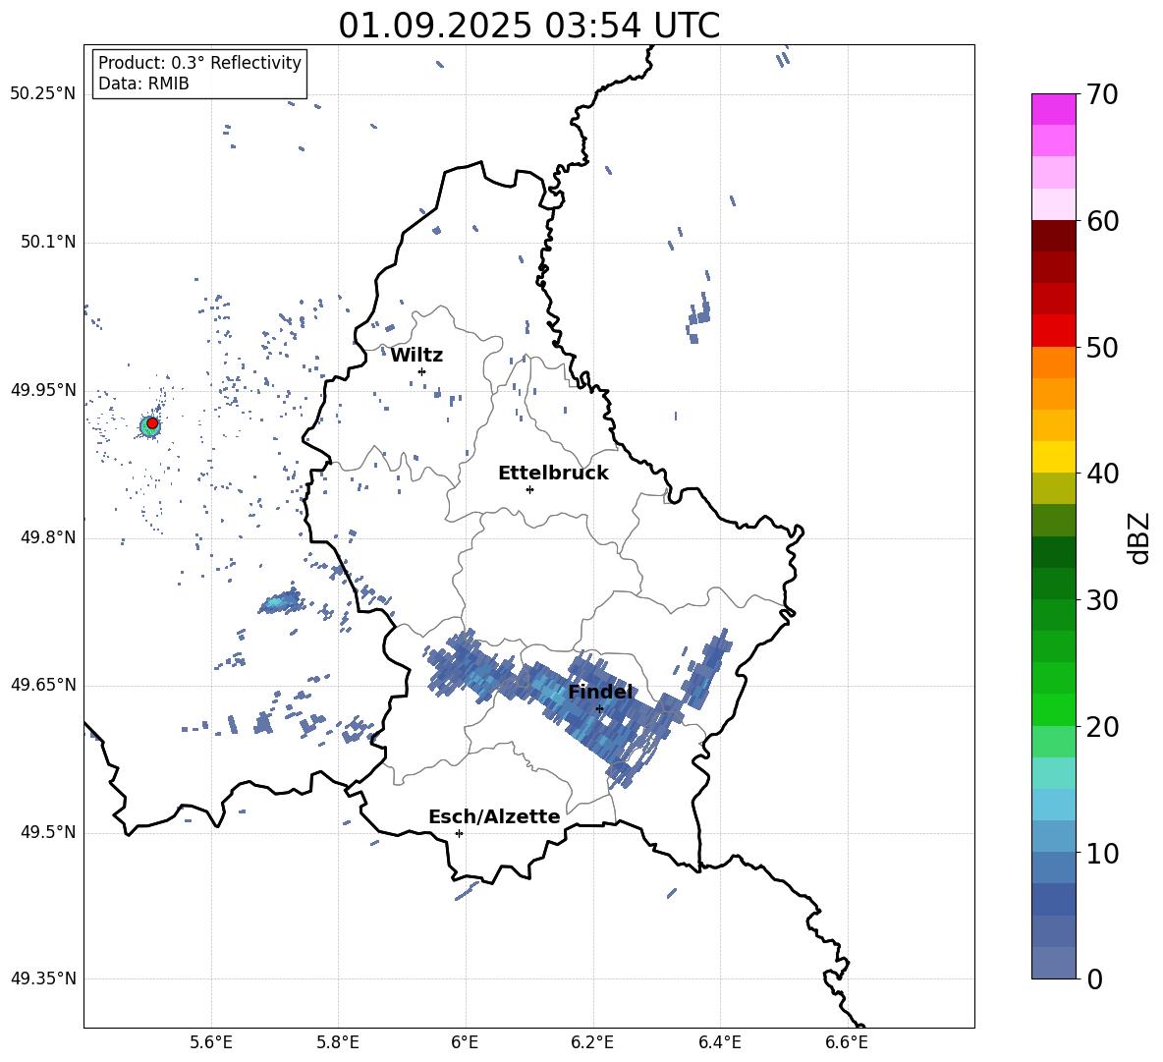
Task: Click the isolated echo patch near 6.35°E 50.03°N
Action: 698,317
